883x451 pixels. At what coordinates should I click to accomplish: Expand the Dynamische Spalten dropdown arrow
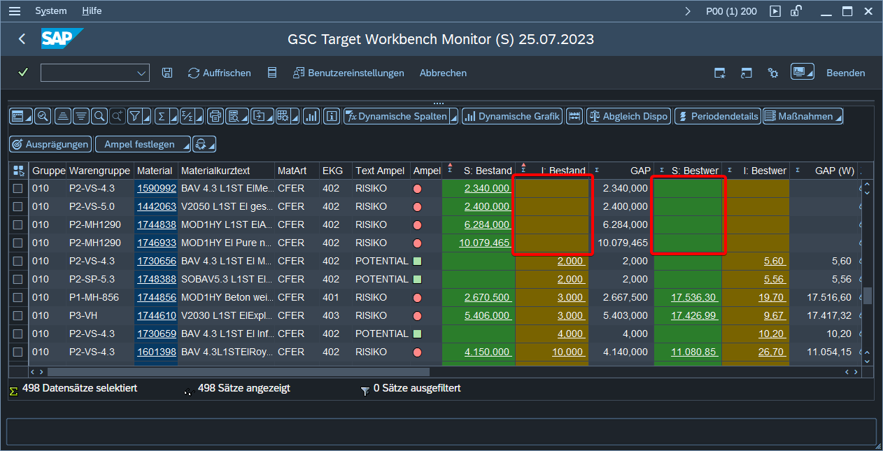tap(453, 117)
